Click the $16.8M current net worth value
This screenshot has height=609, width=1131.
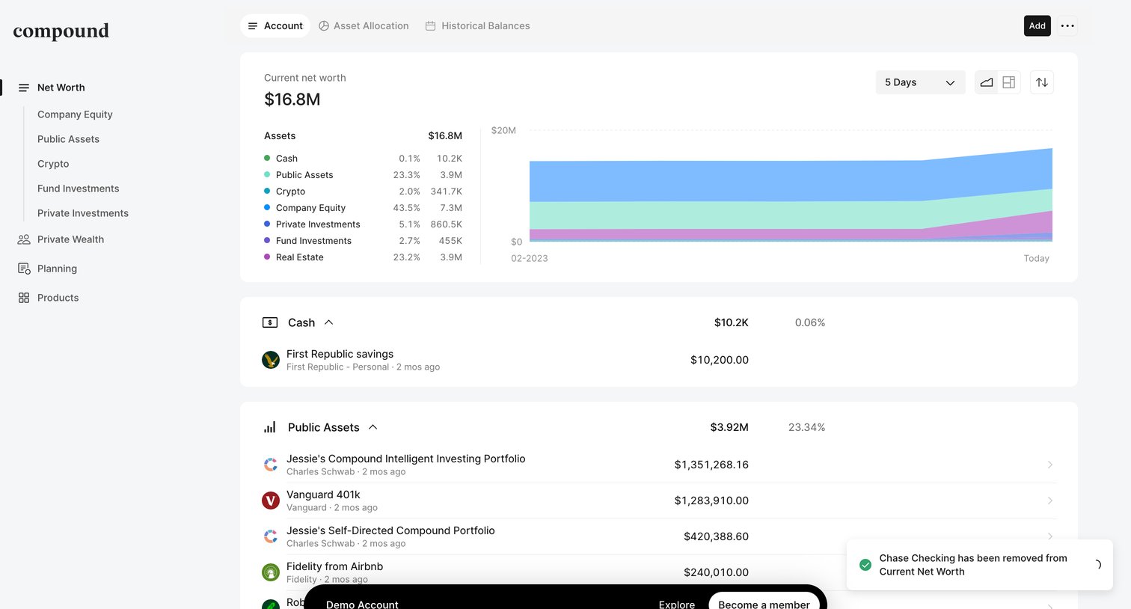(x=292, y=100)
